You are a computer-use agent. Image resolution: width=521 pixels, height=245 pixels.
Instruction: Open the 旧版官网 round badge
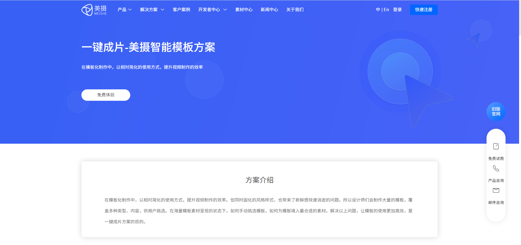click(x=496, y=111)
